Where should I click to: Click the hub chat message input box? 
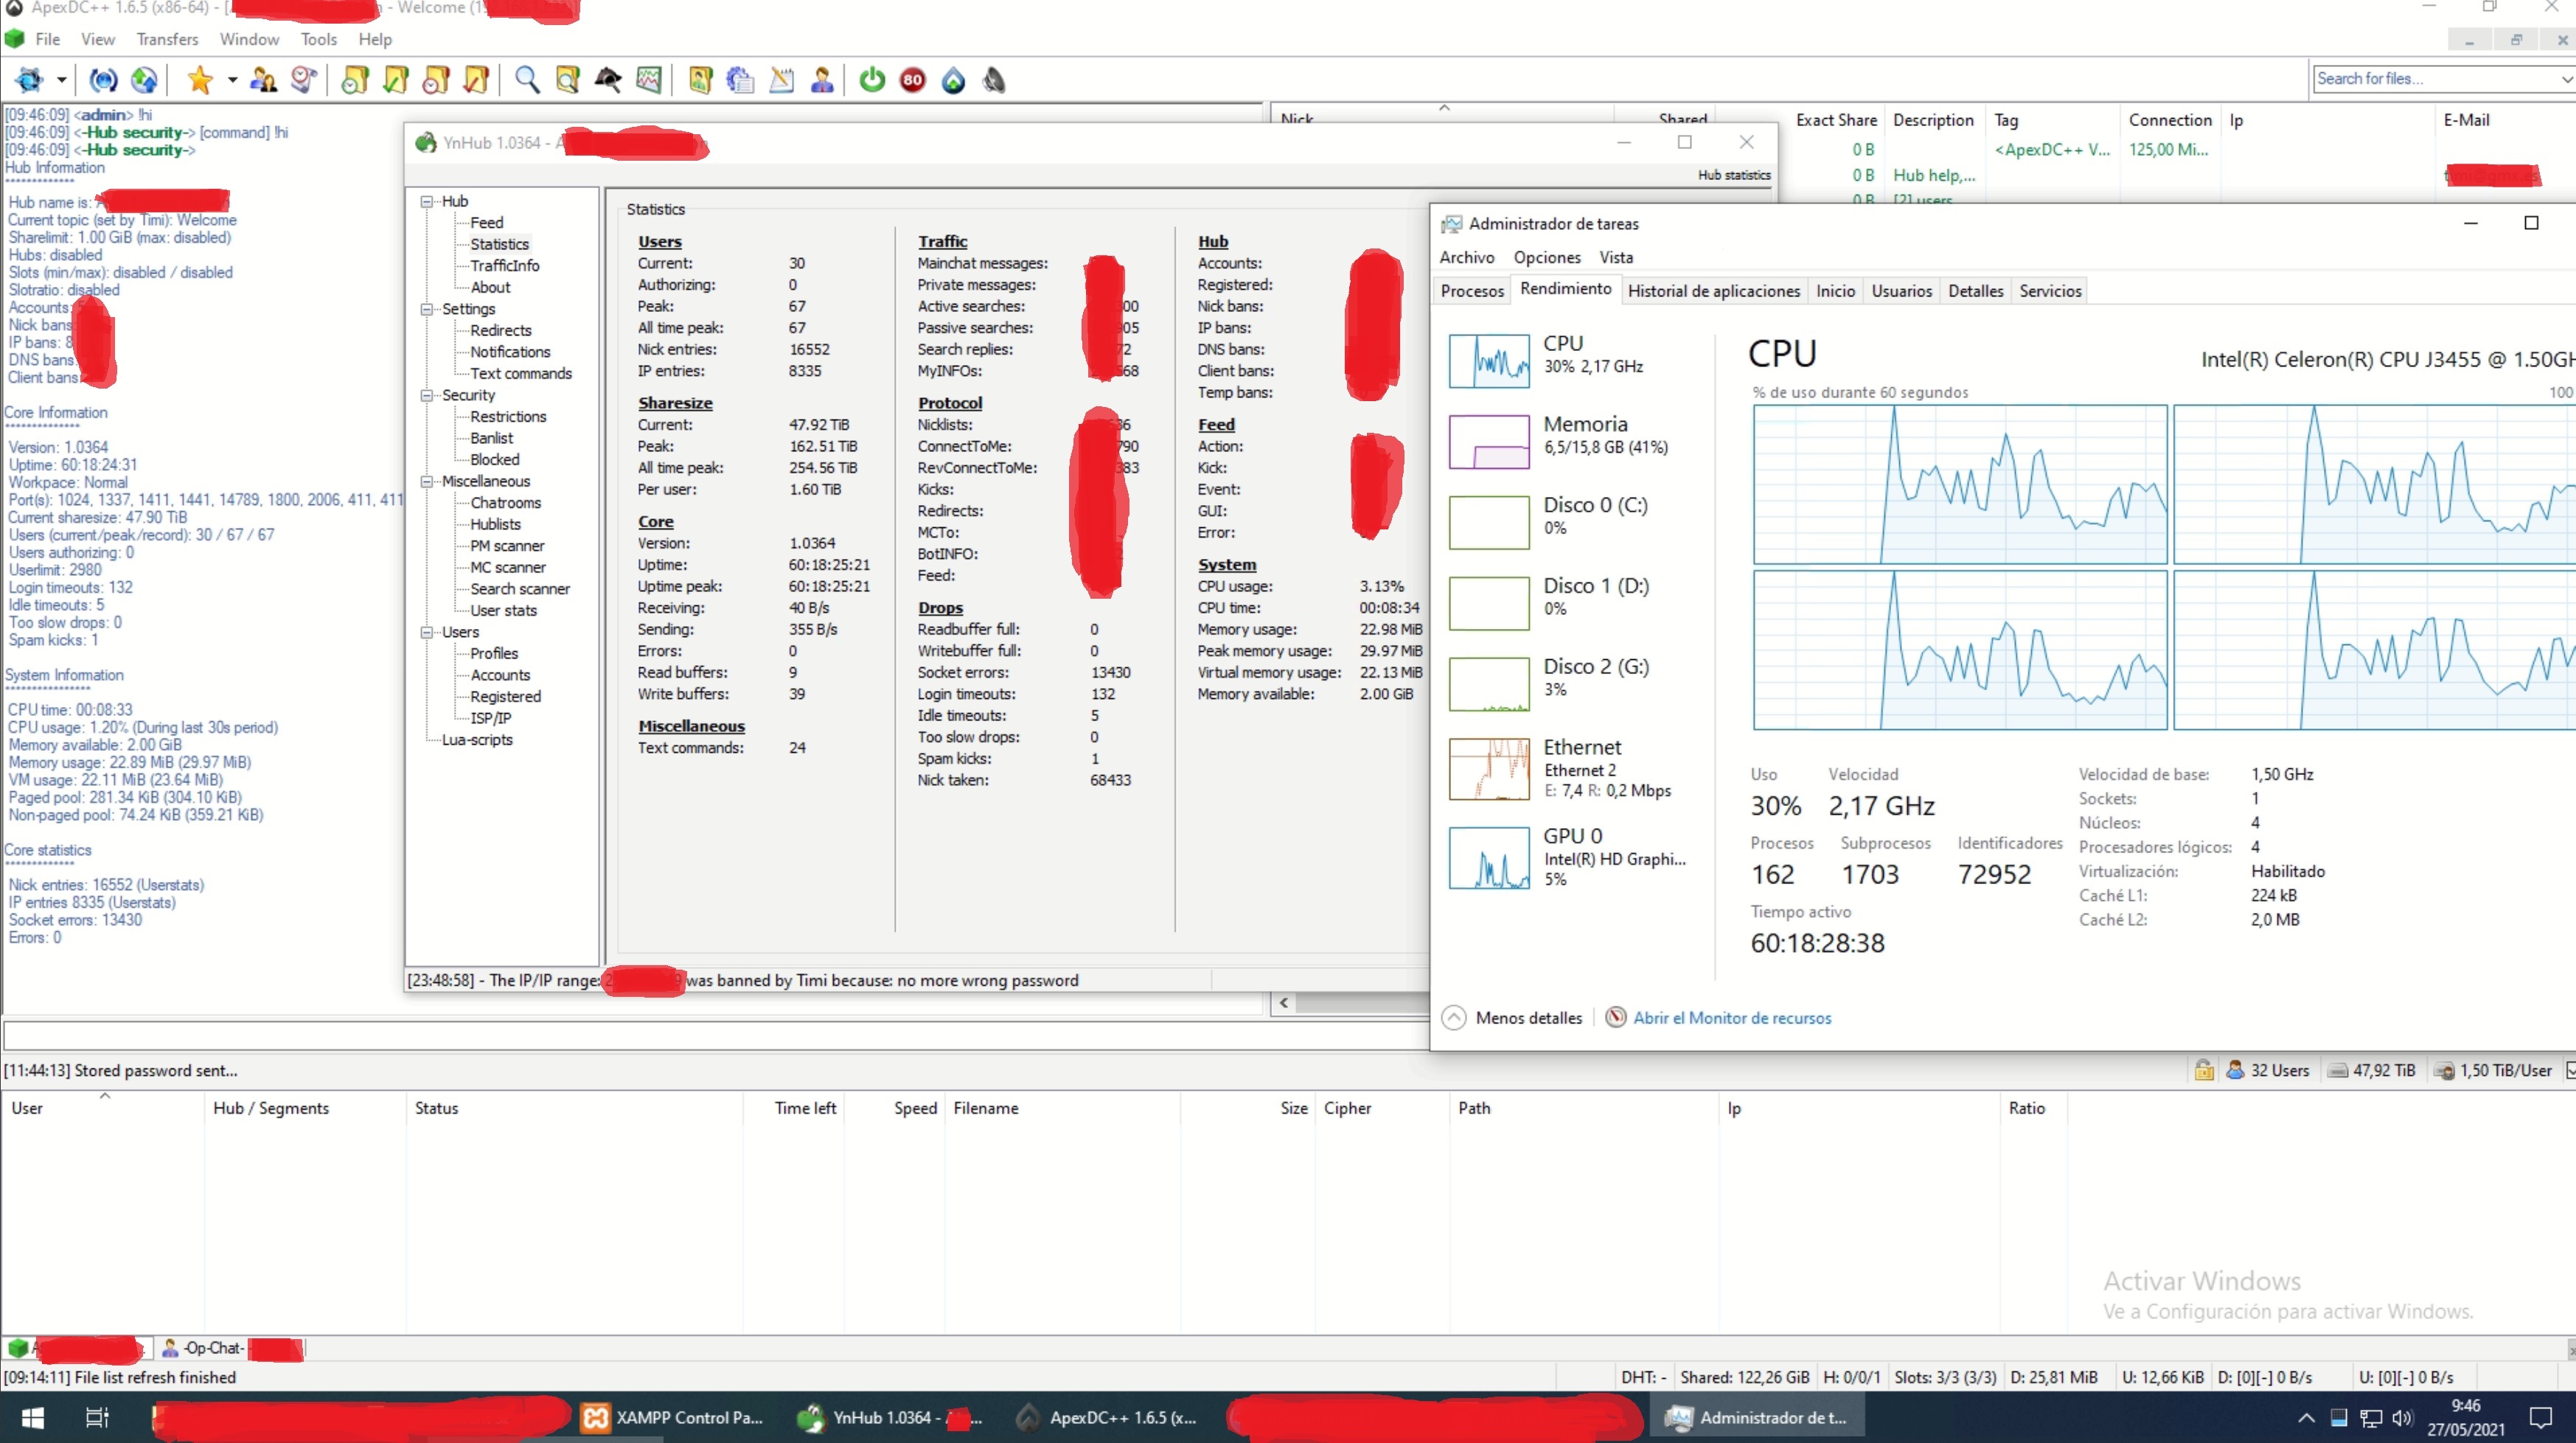pyautogui.click(x=715, y=1035)
